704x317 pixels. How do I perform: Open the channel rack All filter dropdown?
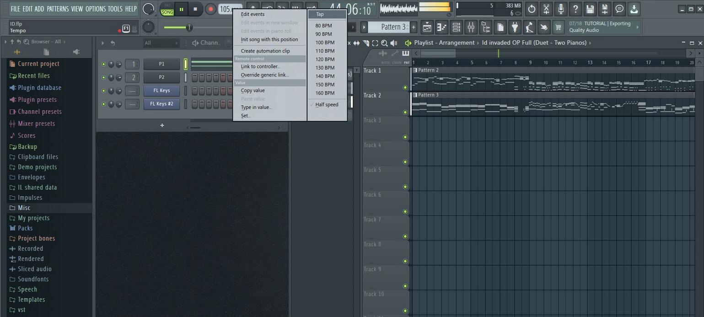coord(161,43)
